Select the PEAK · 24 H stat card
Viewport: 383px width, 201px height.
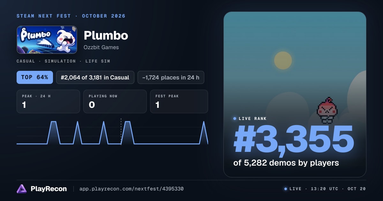click(48, 101)
